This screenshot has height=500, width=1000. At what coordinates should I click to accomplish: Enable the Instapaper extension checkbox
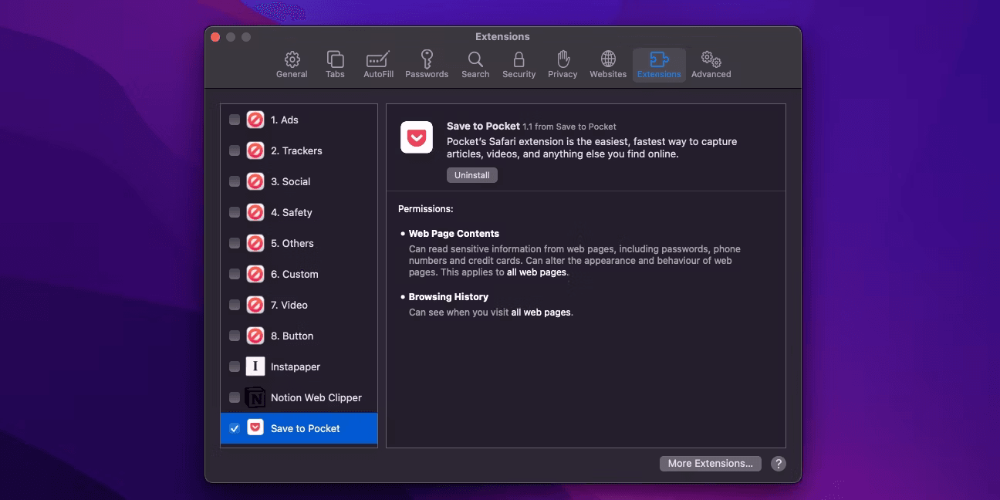point(235,367)
